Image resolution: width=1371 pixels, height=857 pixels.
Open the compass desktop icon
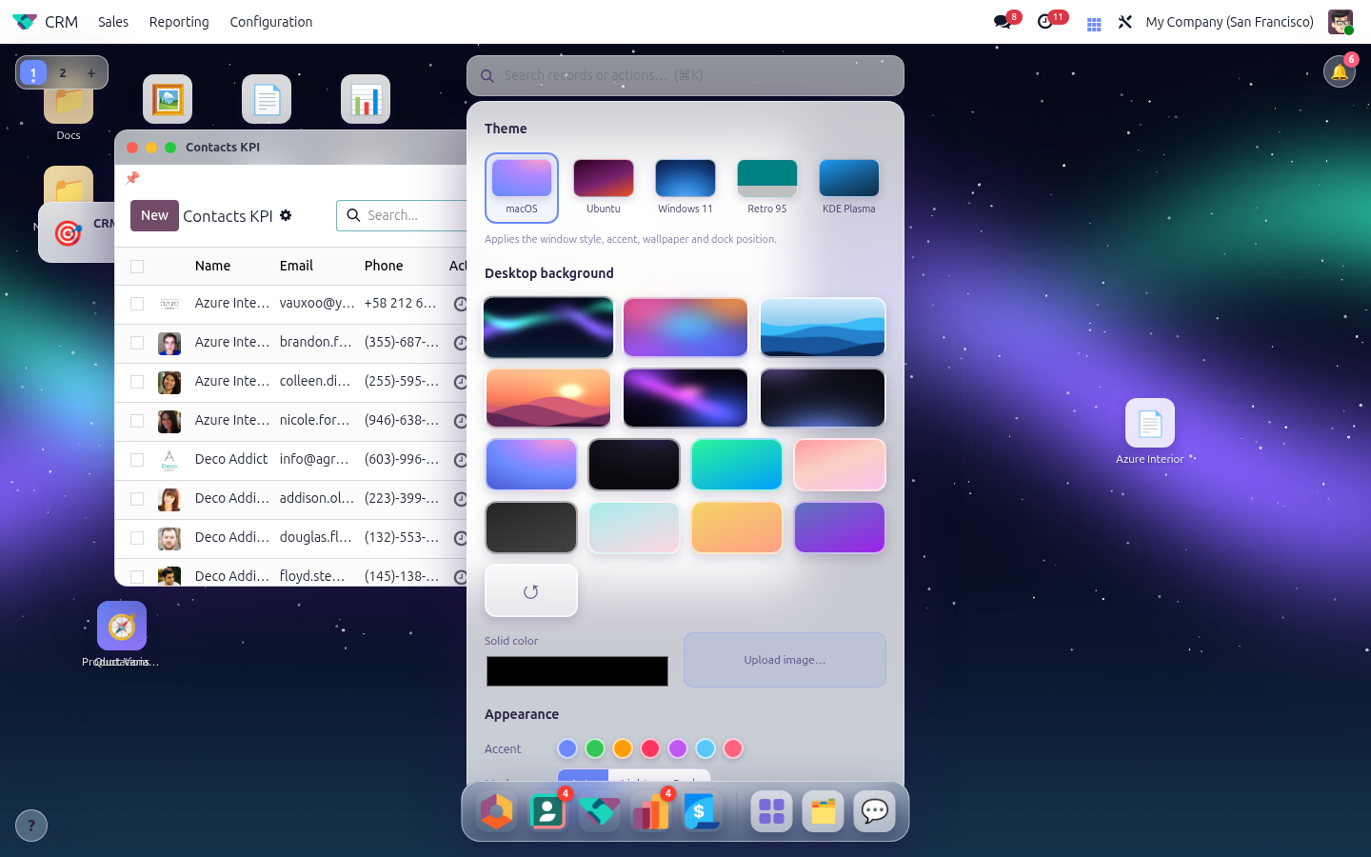122,626
